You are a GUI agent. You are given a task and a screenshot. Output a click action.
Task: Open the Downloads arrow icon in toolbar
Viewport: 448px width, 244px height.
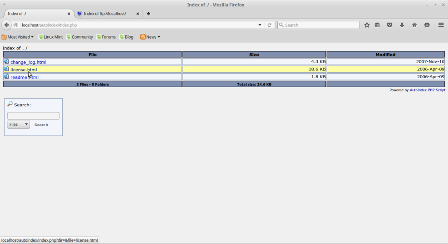[x=402, y=25]
